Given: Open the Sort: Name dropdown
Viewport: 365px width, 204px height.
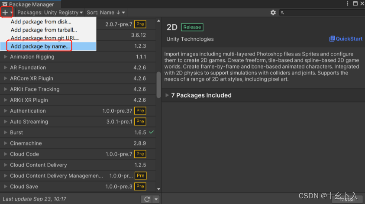Looking at the screenshot, I should [106, 13].
